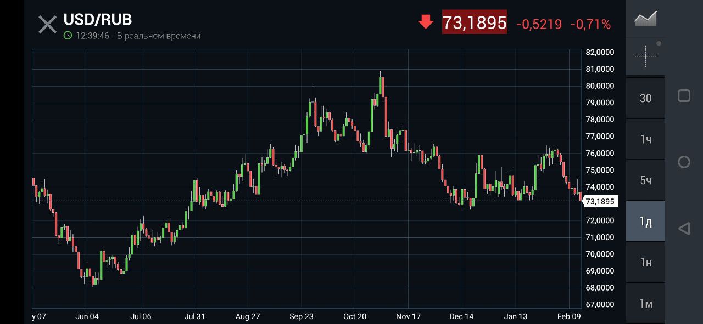Tap the Oct 20 date axis label
The width and height of the screenshot is (703, 324).
[355, 316]
